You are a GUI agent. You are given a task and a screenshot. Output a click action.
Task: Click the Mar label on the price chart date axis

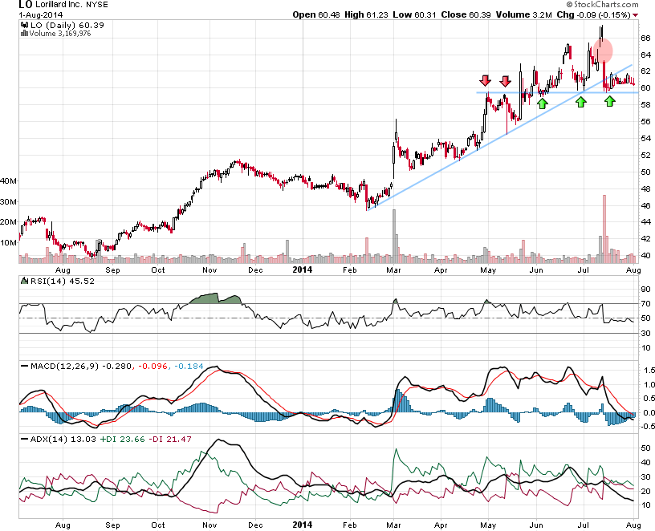point(393,270)
